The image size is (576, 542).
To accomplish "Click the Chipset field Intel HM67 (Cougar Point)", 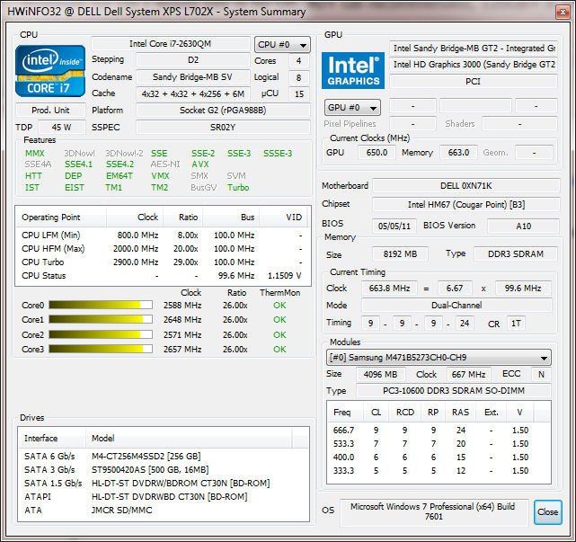I will pyautogui.click(x=466, y=205).
